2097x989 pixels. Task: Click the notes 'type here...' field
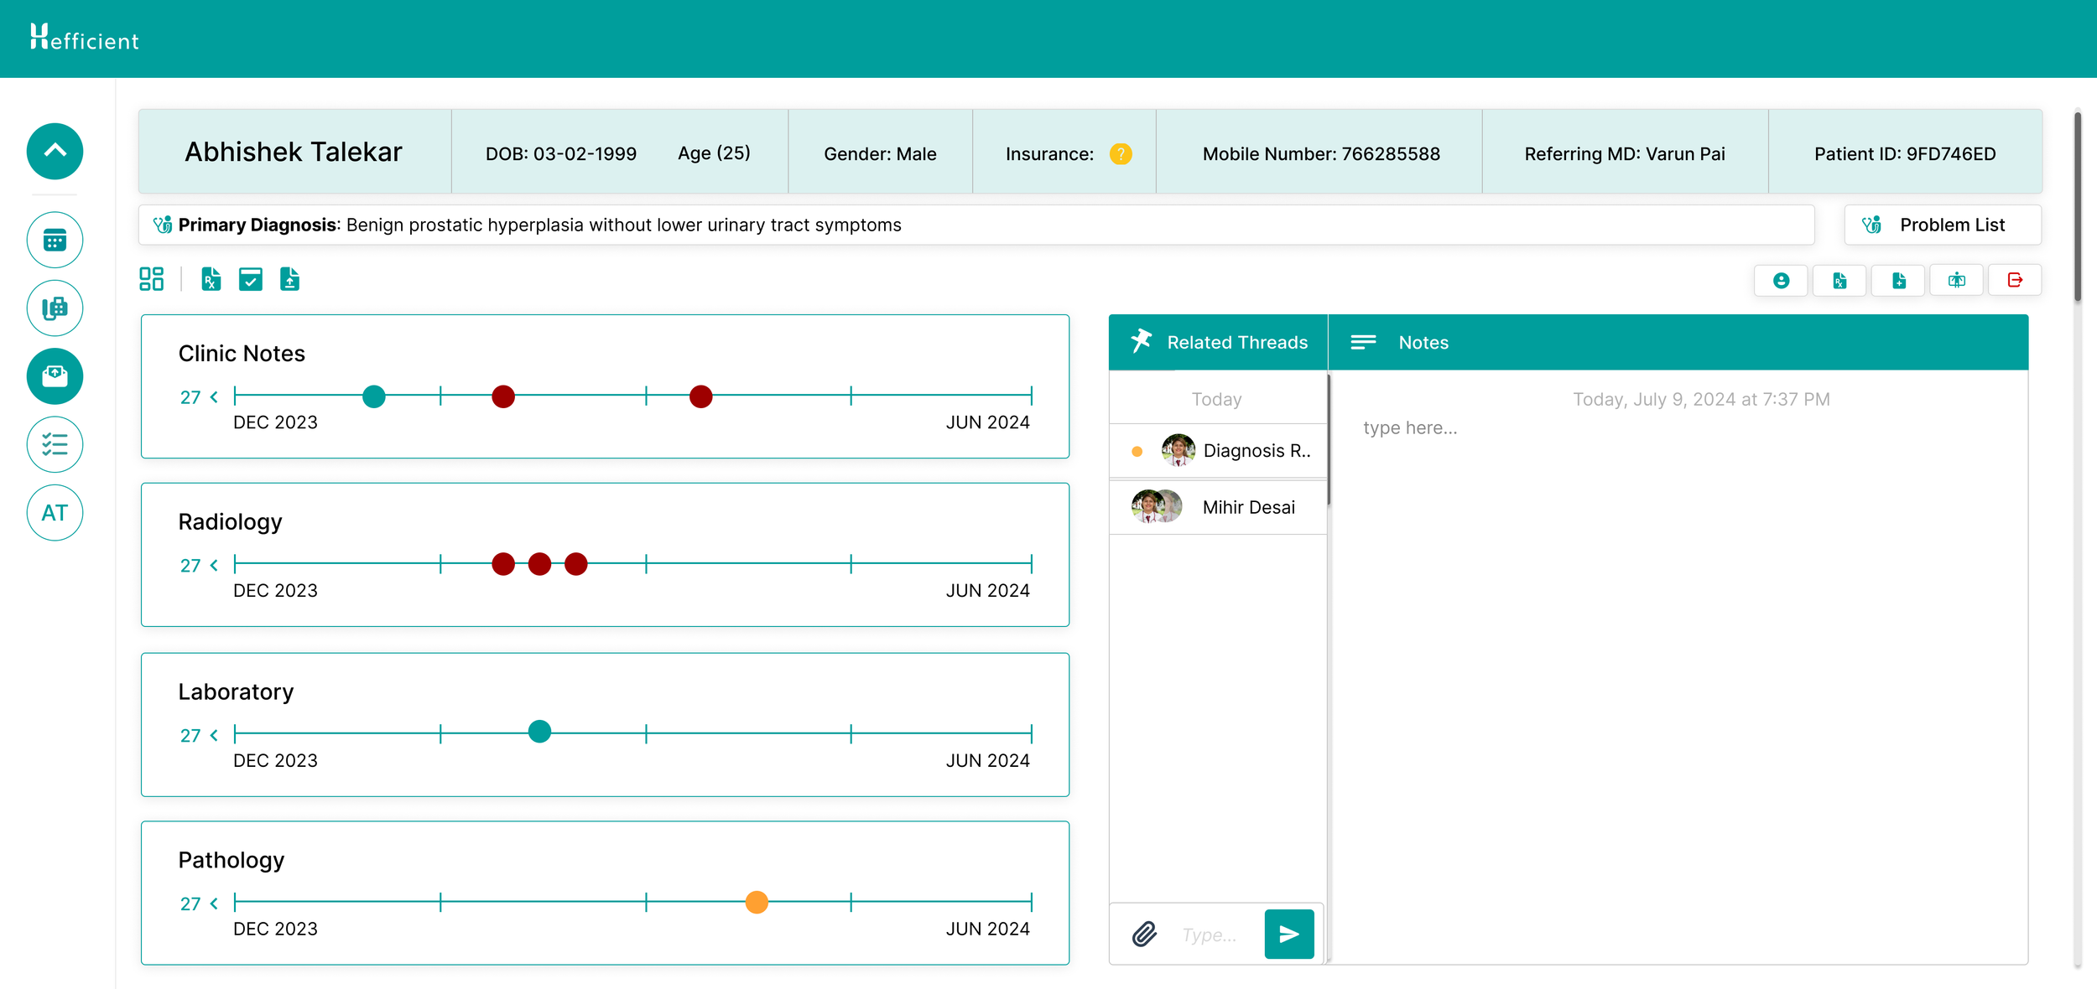click(x=1410, y=427)
